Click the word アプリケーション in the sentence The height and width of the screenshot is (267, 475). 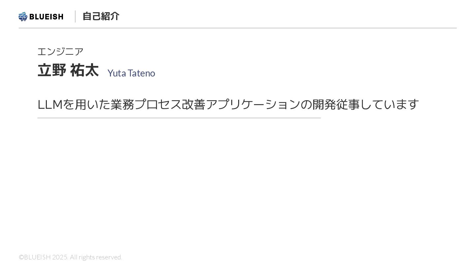click(x=253, y=104)
